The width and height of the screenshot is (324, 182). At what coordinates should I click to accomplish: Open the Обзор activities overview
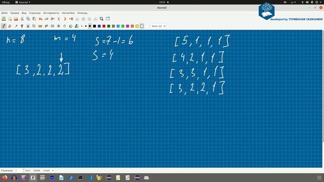(6, 2)
